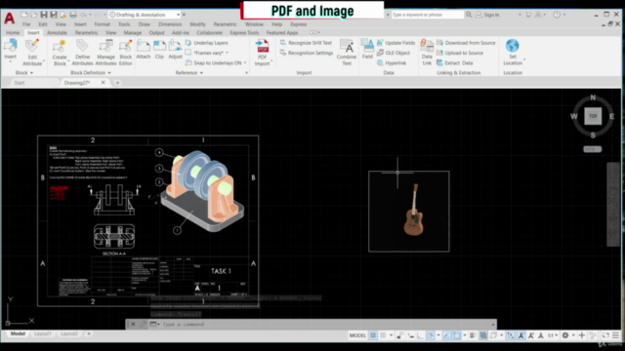This screenshot has width=625, height=351.
Task: Click the Manage Attributes tool
Action: tap(105, 53)
